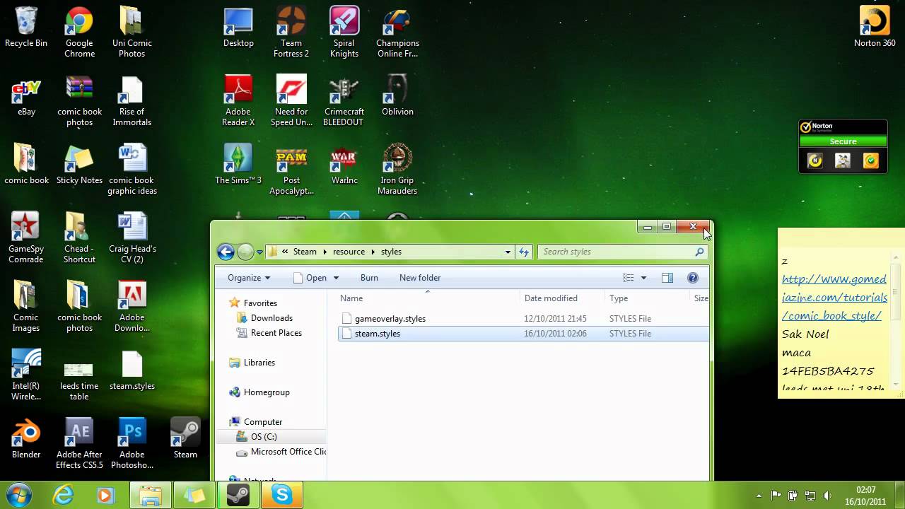Launch Steam from the taskbar
The height and width of the screenshot is (509, 905).
(238, 495)
